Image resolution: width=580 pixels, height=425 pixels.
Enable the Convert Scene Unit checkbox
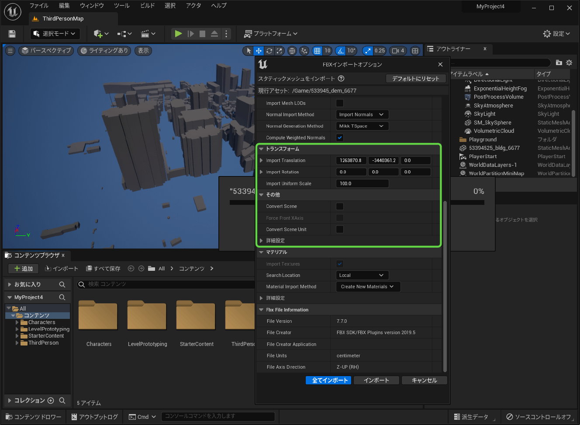(x=340, y=229)
